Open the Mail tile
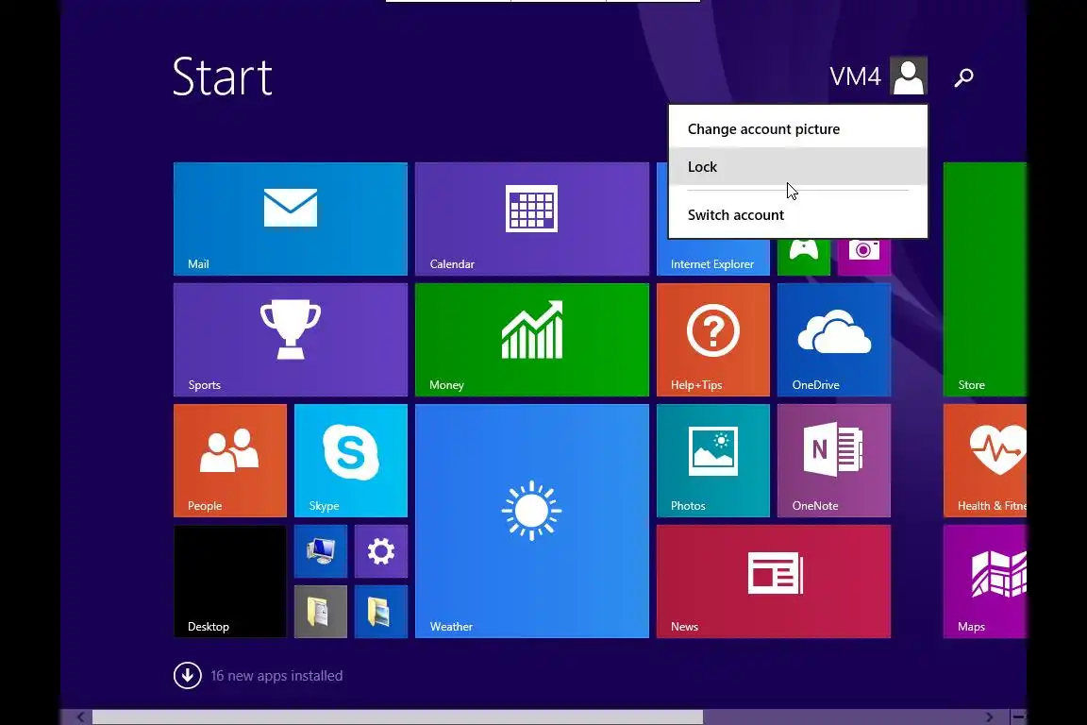The height and width of the screenshot is (725, 1087). [291, 219]
